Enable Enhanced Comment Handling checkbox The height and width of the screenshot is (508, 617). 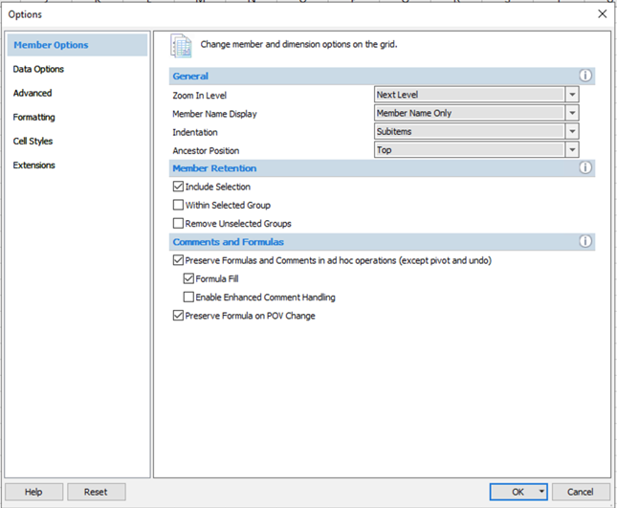pyautogui.click(x=188, y=297)
